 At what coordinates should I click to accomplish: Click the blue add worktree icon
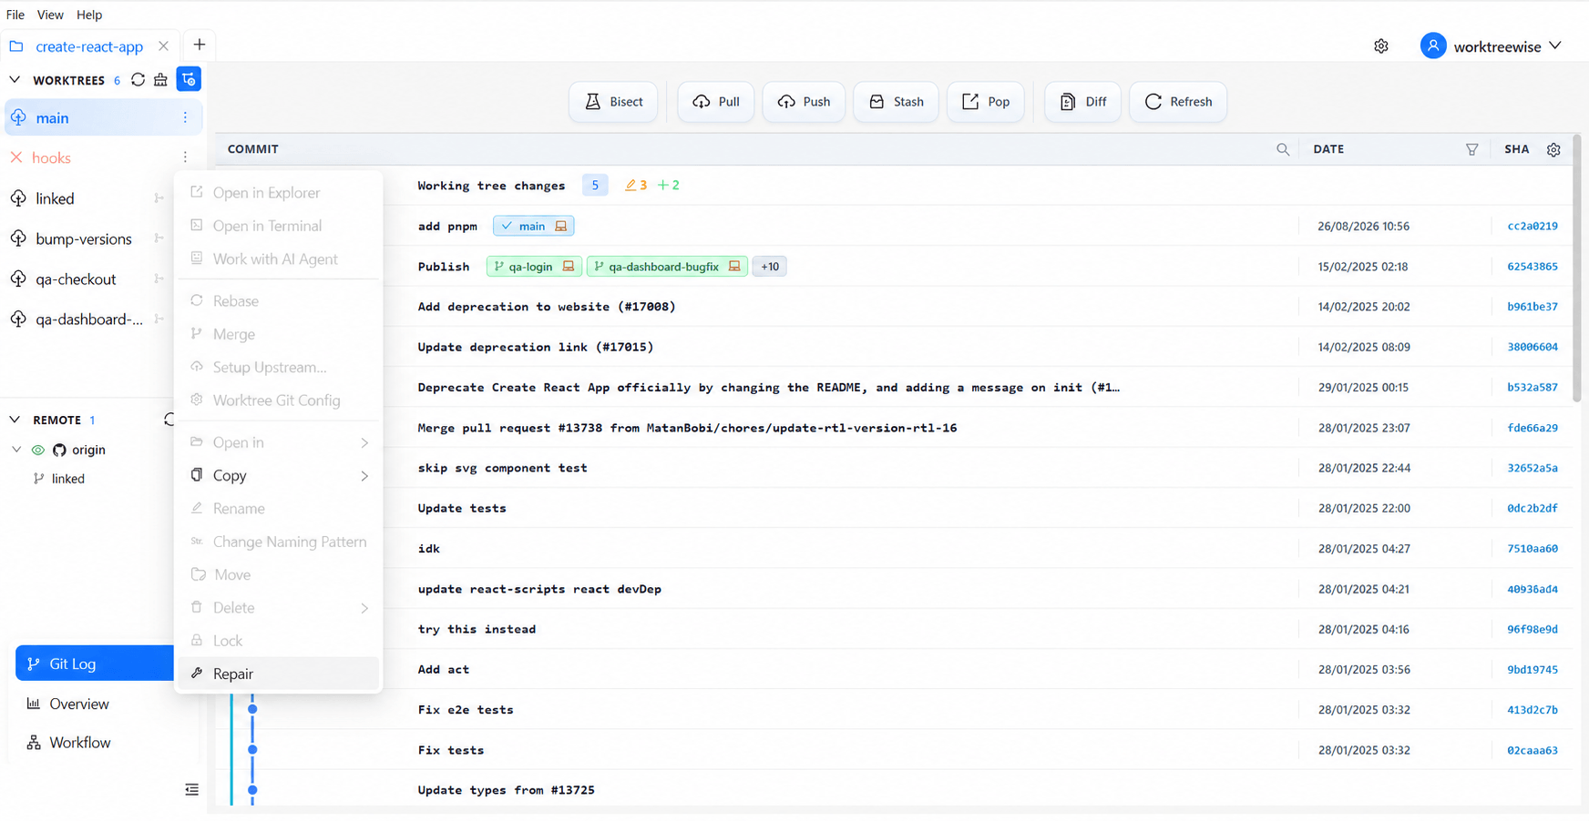pyautogui.click(x=189, y=80)
